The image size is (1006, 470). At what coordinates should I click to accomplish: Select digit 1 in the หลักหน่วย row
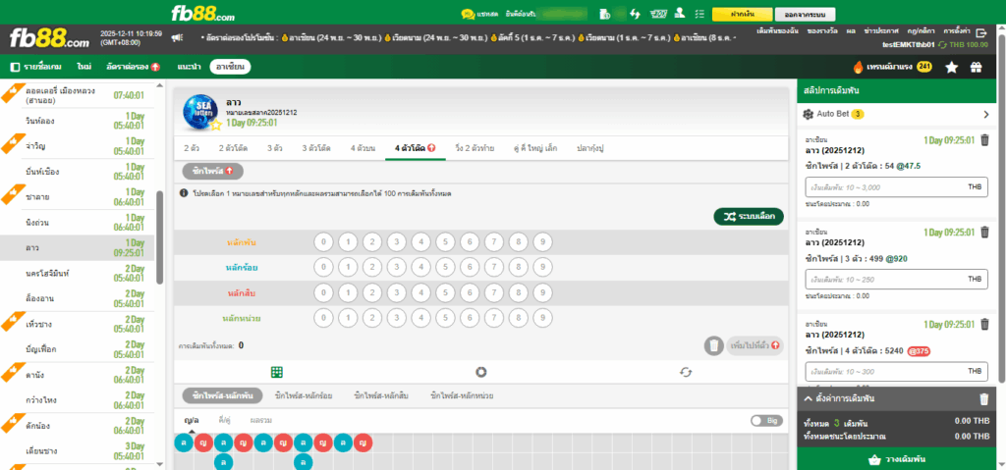coord(349,318)
